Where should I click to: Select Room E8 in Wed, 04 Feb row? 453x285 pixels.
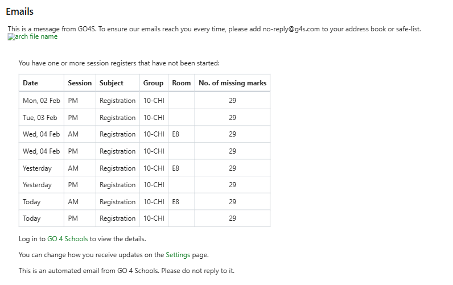tap(176, 135)
